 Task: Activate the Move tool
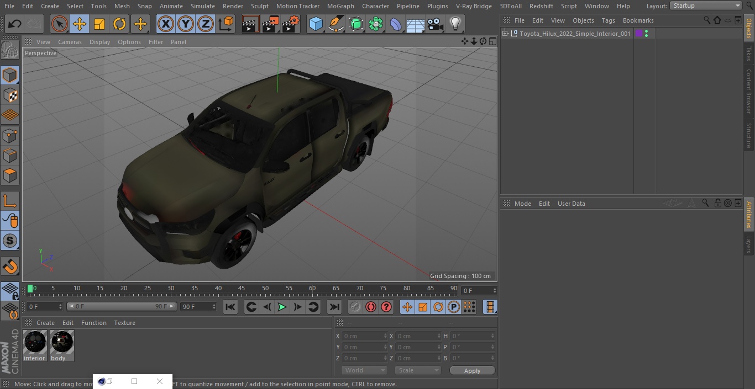[80, 24]
